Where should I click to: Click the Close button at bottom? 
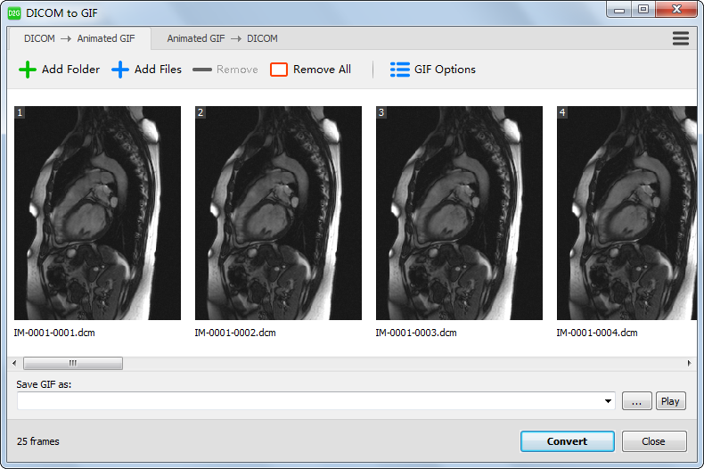[653, 441]
